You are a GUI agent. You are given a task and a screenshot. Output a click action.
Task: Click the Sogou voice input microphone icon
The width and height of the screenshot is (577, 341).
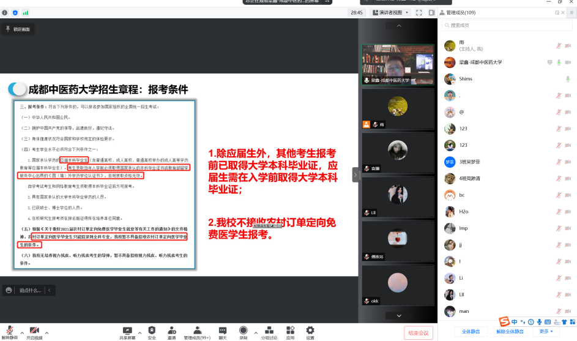click(x=539, y=322)
